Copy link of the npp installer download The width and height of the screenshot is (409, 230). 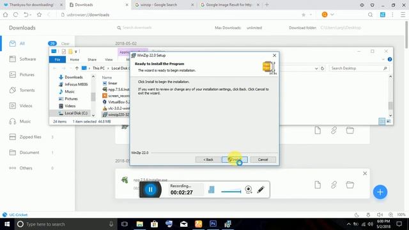point(334,185)
